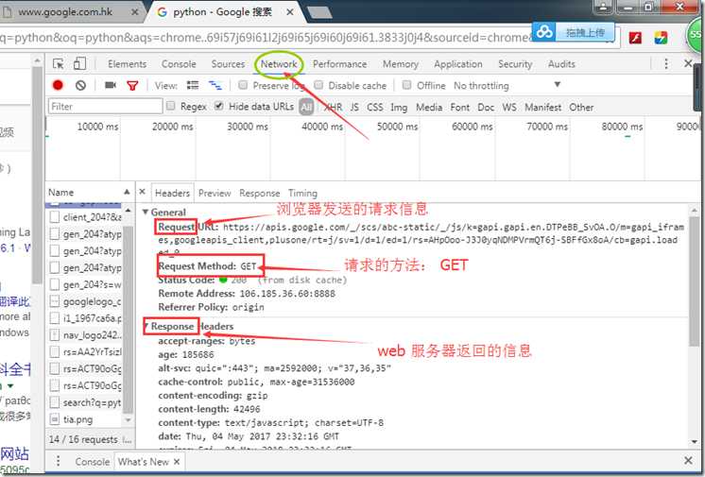Tick checkbox beside search?q=pyt request

[x=55, y=402]
